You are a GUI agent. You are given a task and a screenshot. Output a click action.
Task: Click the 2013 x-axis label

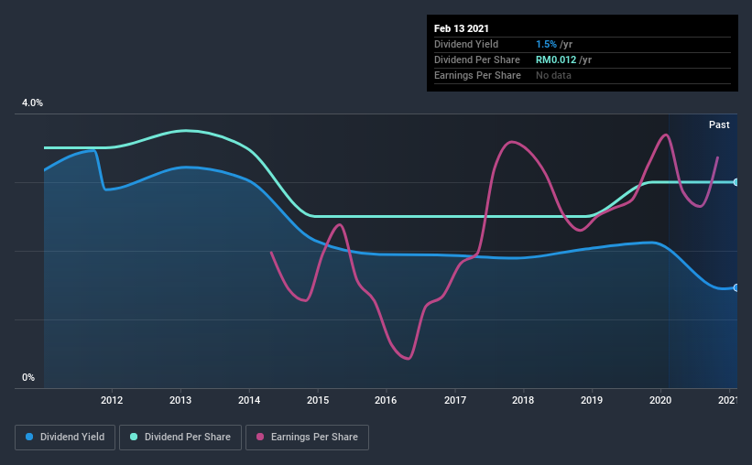click(x=180, y=400)
